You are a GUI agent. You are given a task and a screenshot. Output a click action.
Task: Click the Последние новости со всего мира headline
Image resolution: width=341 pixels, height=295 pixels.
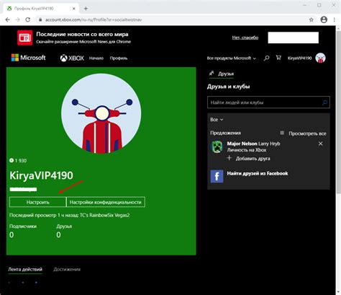click(82, 35)
